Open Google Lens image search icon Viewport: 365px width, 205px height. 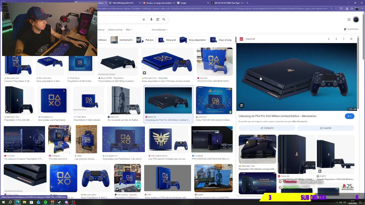click(x=158, y=20)
